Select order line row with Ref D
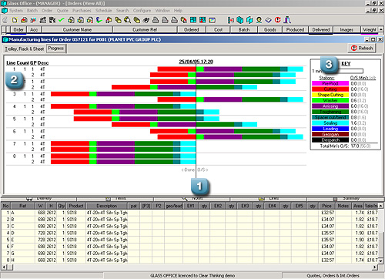The height and width of the screenshot is (279, 385). pyautogui.click(x=189, y=233)
